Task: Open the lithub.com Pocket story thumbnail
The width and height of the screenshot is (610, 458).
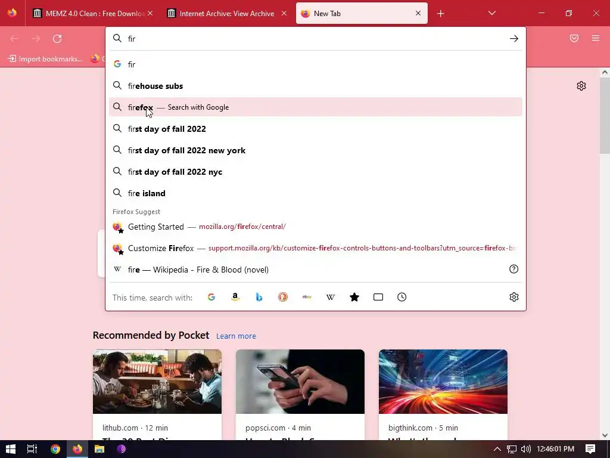Action: [x=157, y=382]
